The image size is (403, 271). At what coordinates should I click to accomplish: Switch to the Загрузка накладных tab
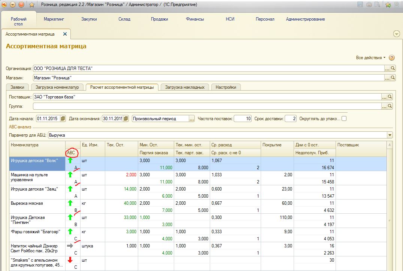click(185, 87)
